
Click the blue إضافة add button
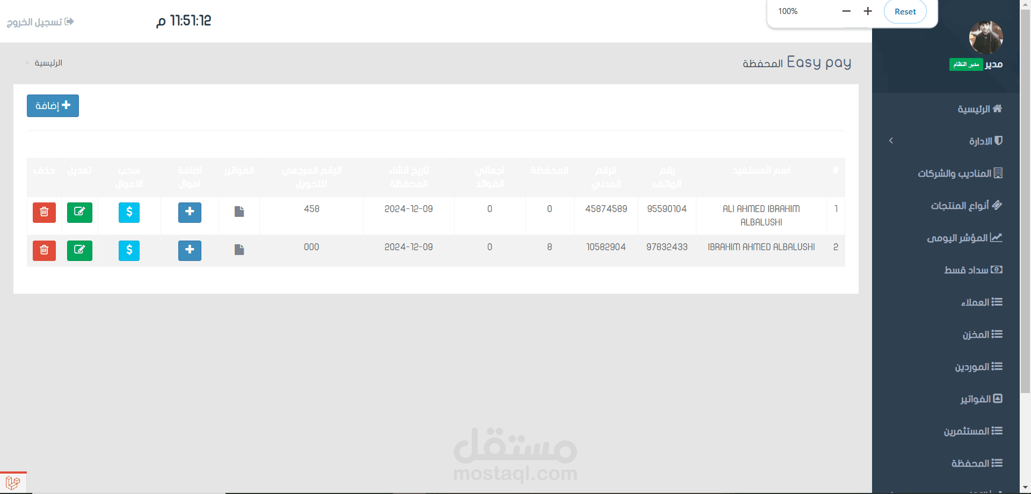(53, 106)
